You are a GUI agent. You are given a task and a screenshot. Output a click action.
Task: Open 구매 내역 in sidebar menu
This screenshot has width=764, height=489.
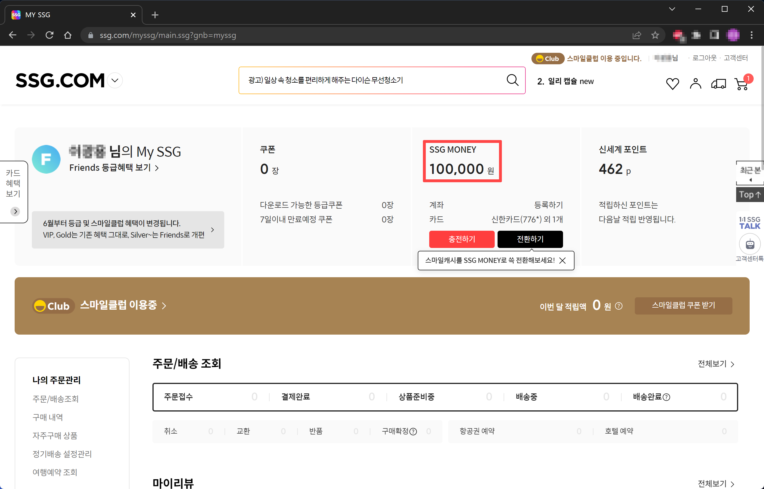48,417
